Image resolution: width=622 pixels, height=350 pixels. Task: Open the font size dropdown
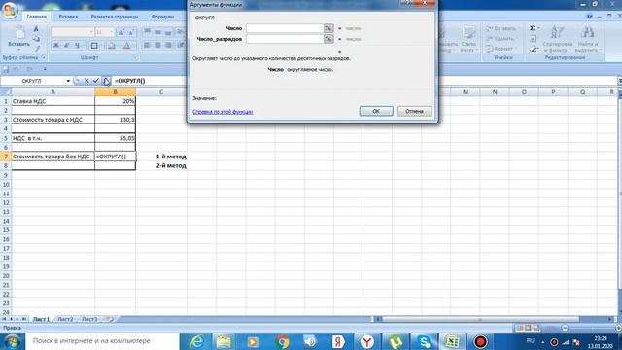tap(111, 32)
